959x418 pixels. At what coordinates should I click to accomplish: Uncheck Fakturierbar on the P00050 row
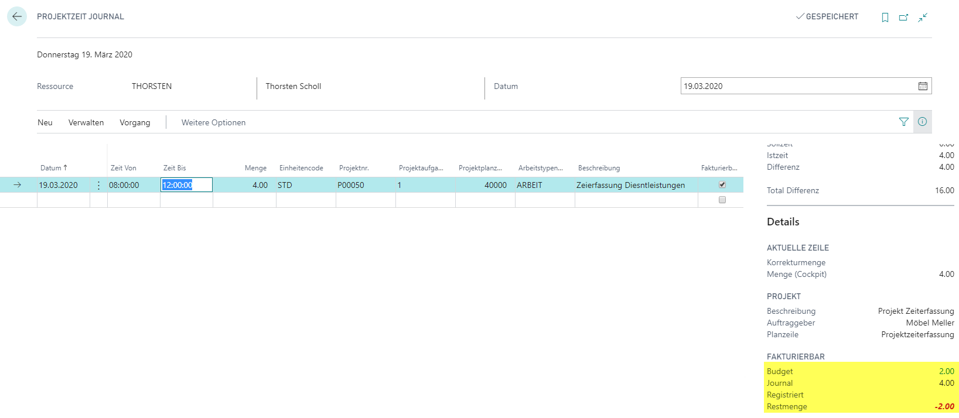722,184
